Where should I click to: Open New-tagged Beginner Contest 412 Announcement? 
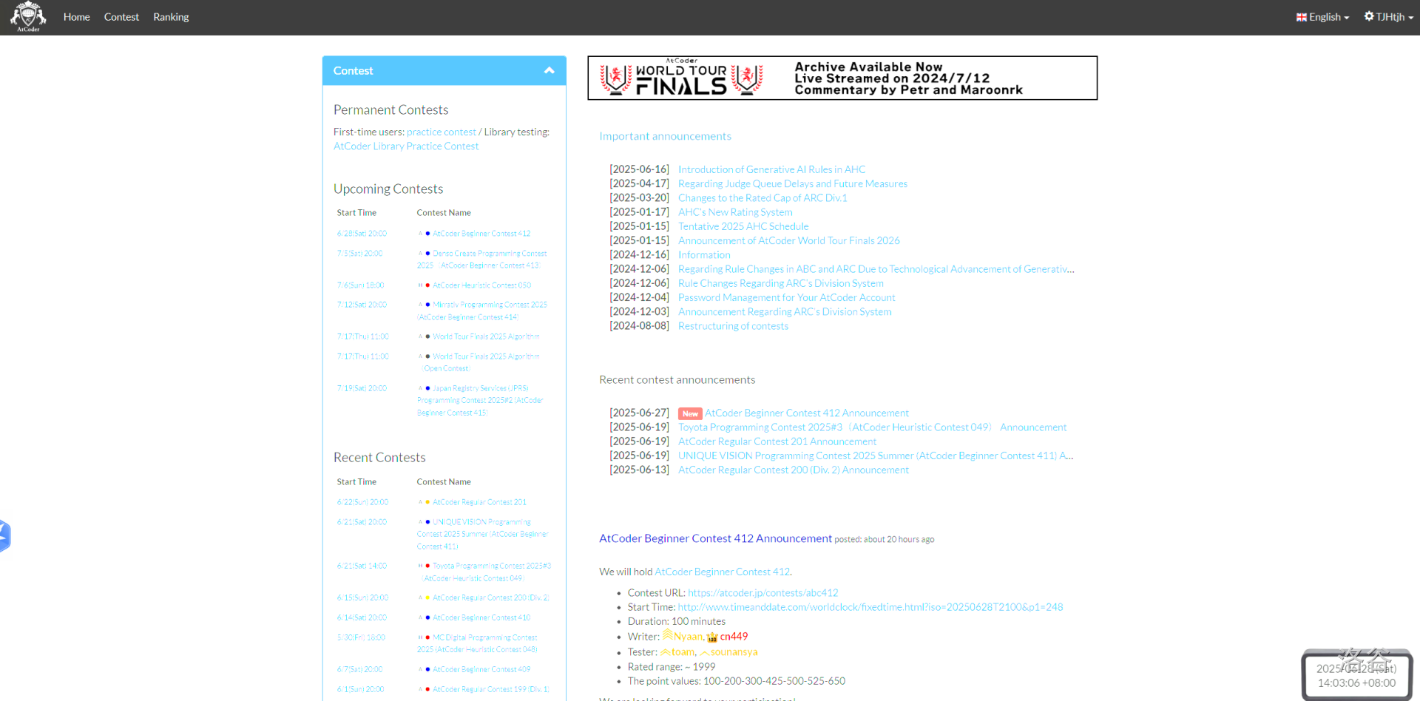click(x=806, y=413)
